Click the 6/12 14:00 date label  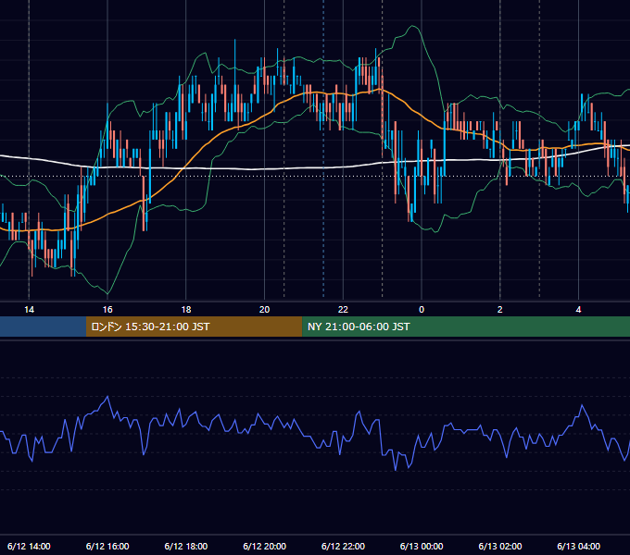point(29,546)
